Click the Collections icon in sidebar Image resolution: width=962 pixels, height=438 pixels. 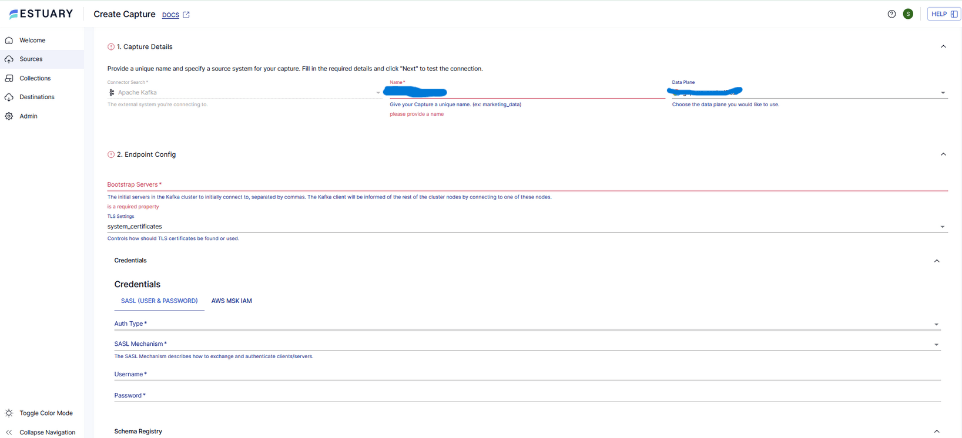tap(9, 78)
